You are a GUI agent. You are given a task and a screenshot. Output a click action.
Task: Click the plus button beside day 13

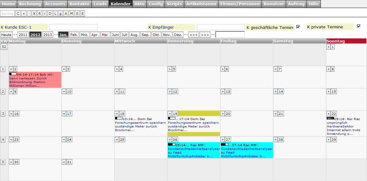[223, 91]
